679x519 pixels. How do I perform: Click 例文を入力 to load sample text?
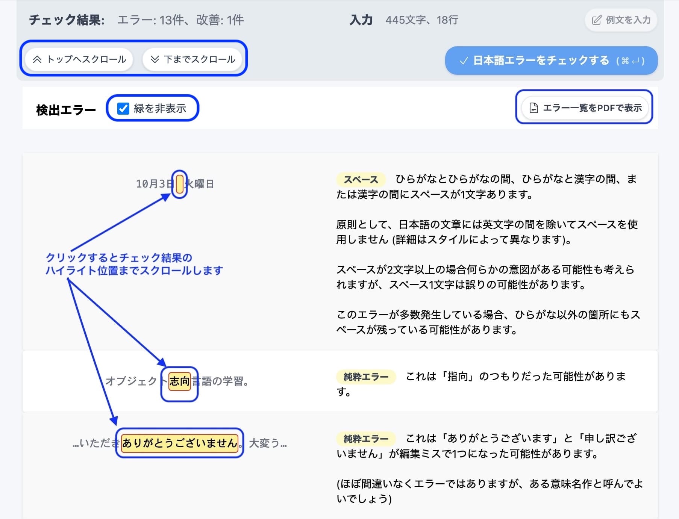tap(620, 20)
